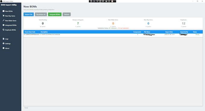
Task: Click the Total Pending count of 0
Action: 43,24
